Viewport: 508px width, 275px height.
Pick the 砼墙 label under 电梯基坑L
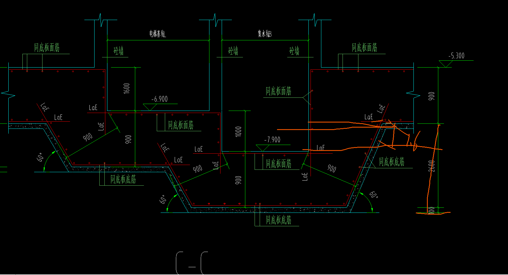tap(118, 51)
